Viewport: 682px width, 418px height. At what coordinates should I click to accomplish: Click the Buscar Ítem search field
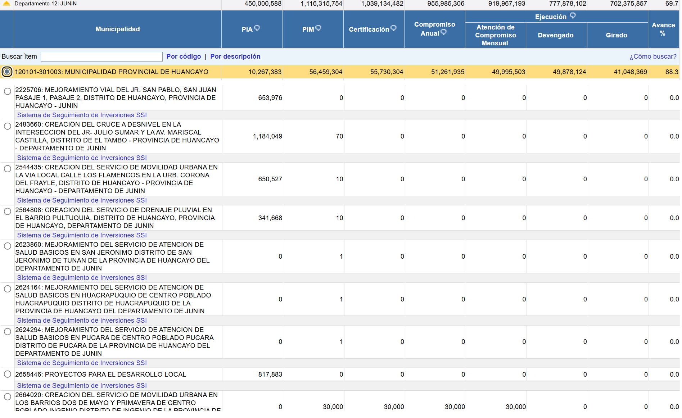pyautogui.click(x=101, y=56)
